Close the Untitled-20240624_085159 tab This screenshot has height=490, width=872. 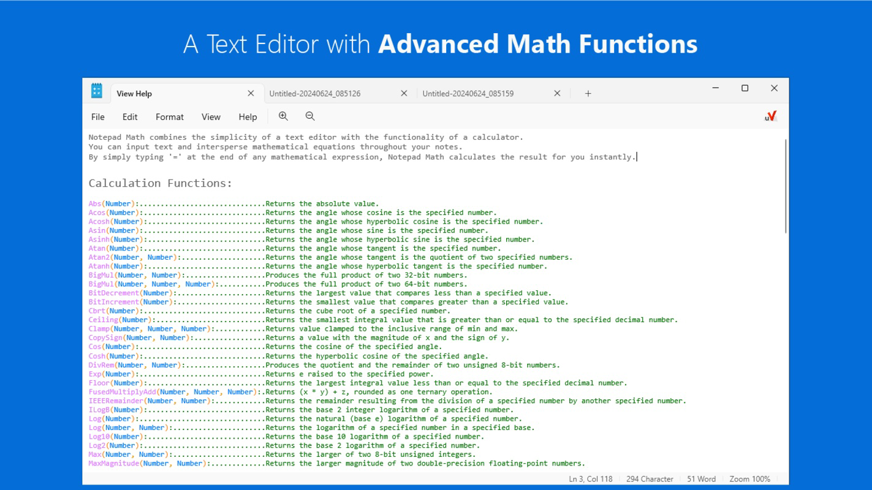click(557, 93)
